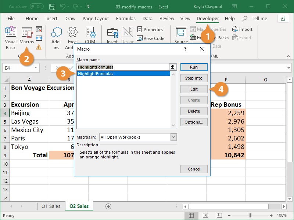Click the Save icon in Quick Access Toolbar
Viewport: 294px width, 220px height.
point(52,6)
